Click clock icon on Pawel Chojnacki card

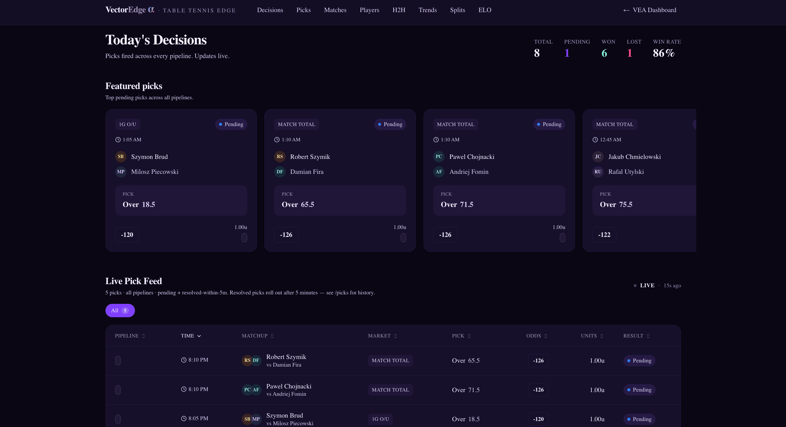tap(436, 139)
